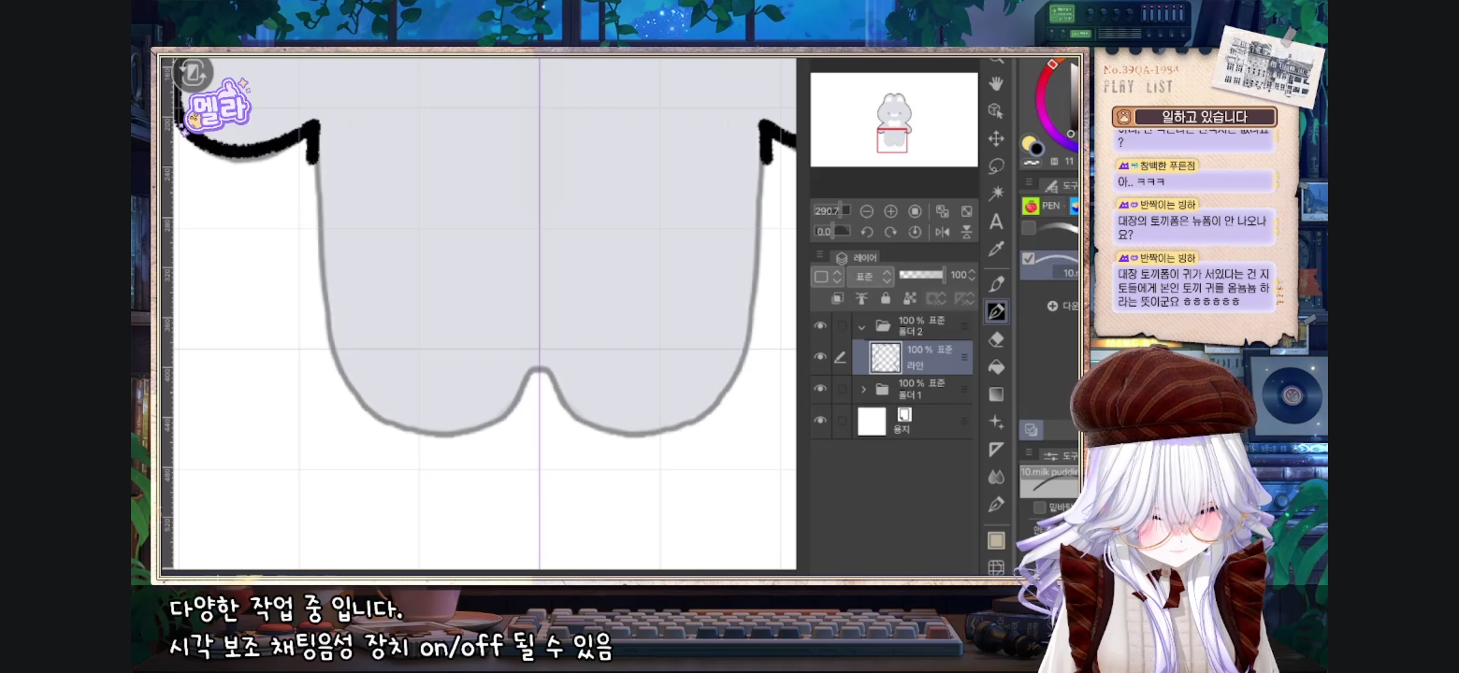Image resolution: width=1459 pixels, height=673 pixels.
Task: Reset canvas rotation in Navigator
Action: [915, 232]
